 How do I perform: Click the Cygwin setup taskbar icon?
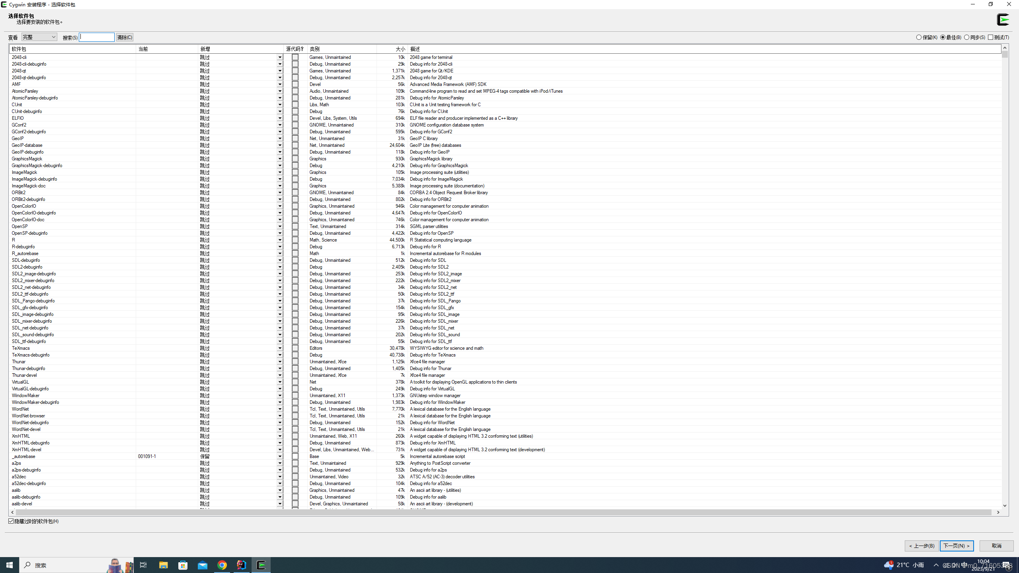pos(261,565)
